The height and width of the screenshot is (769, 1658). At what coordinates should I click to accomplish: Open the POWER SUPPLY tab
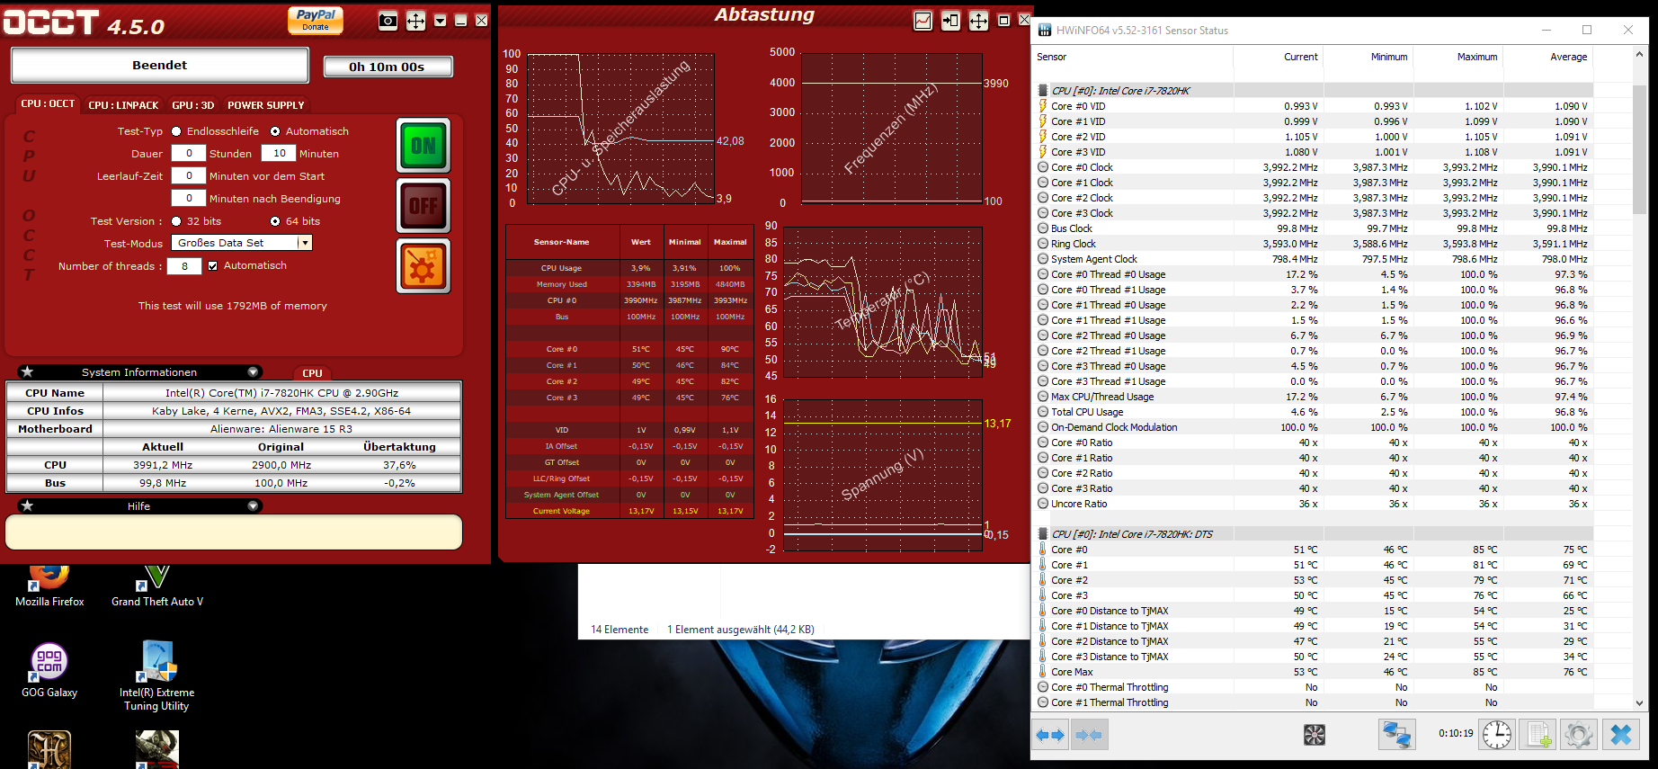(265, 105)
